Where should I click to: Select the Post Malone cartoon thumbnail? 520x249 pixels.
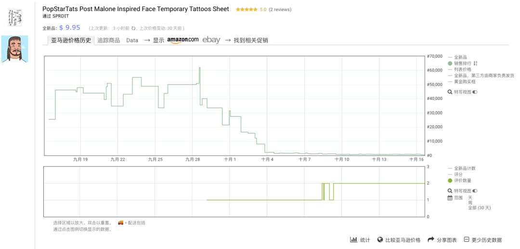[x=14, y=49]
